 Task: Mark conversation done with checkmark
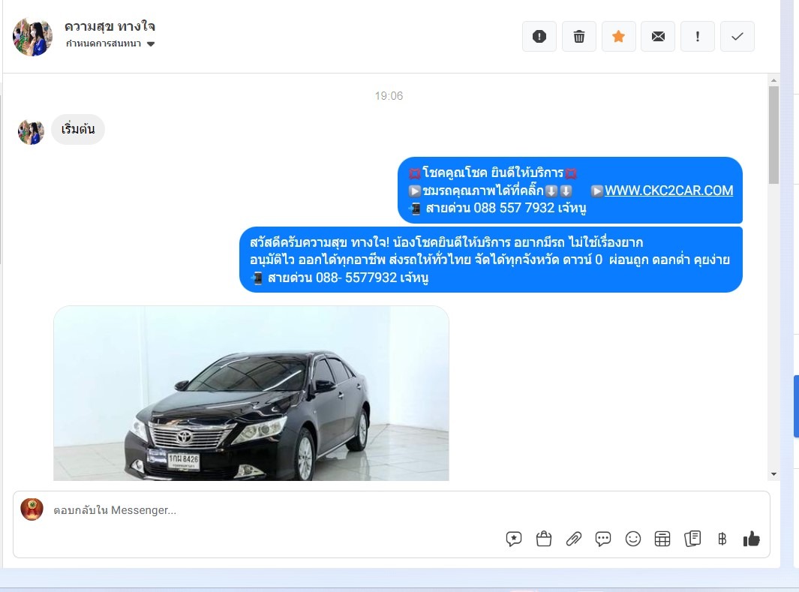737,37
